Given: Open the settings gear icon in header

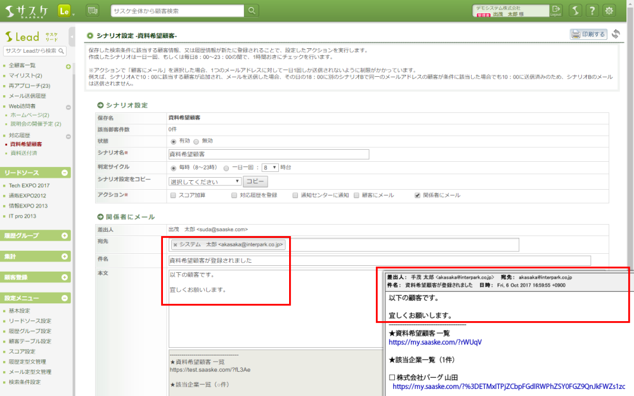Looking at the screenshot, I should pos(609,10).
